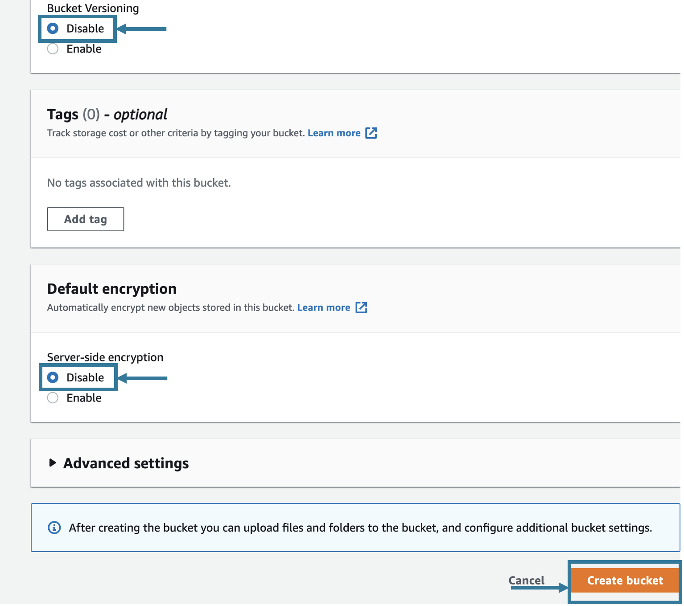Click the external link icon beside encryption Learn more
The height and width of the screenshot is (606, 684).
(x=361, y=307)
